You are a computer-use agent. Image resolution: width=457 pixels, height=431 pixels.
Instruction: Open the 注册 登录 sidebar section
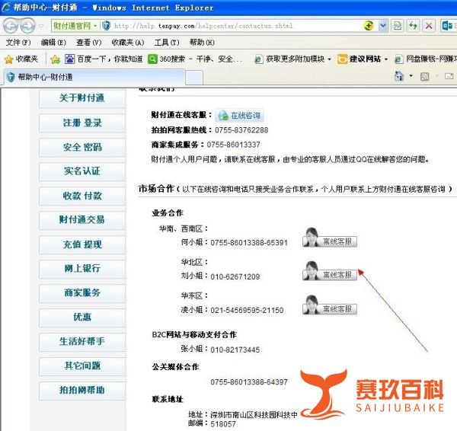[x=82, y=123]
